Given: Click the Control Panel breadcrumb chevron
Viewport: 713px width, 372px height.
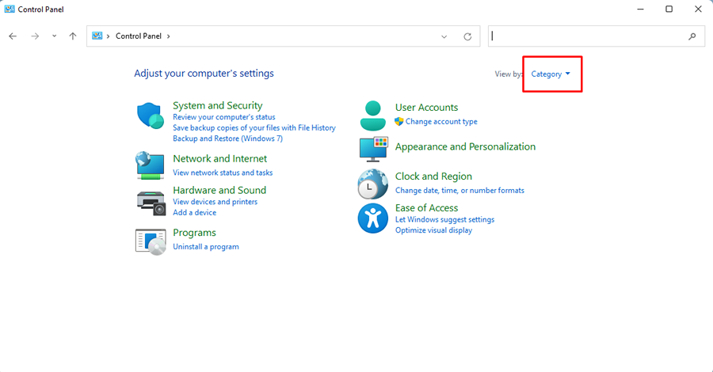Looking at the screenshot, I should click(169, 36).
